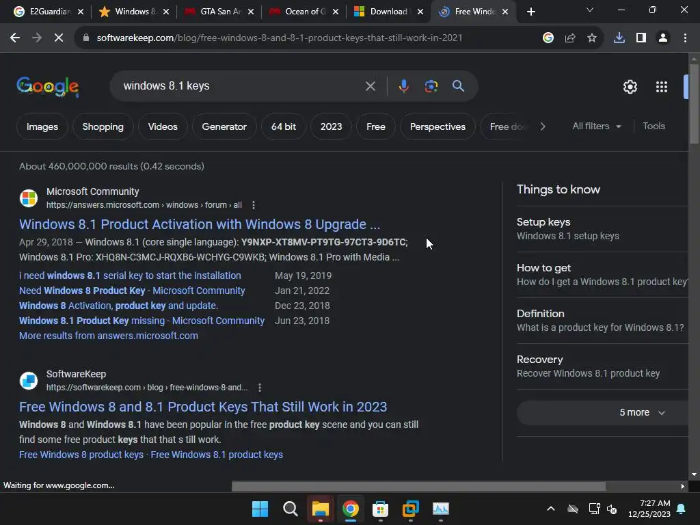Click the vertical scrollbar thumb

click(x=694, y=104)
